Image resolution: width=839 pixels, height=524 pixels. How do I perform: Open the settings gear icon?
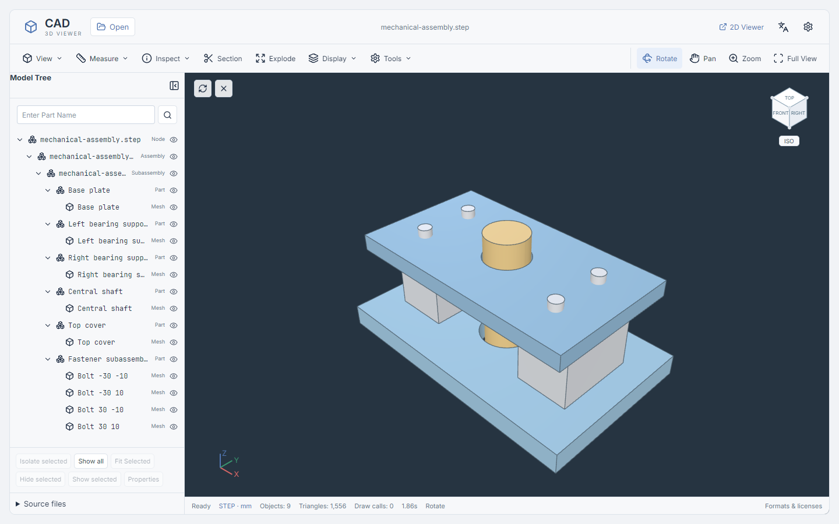coord(808,27)
